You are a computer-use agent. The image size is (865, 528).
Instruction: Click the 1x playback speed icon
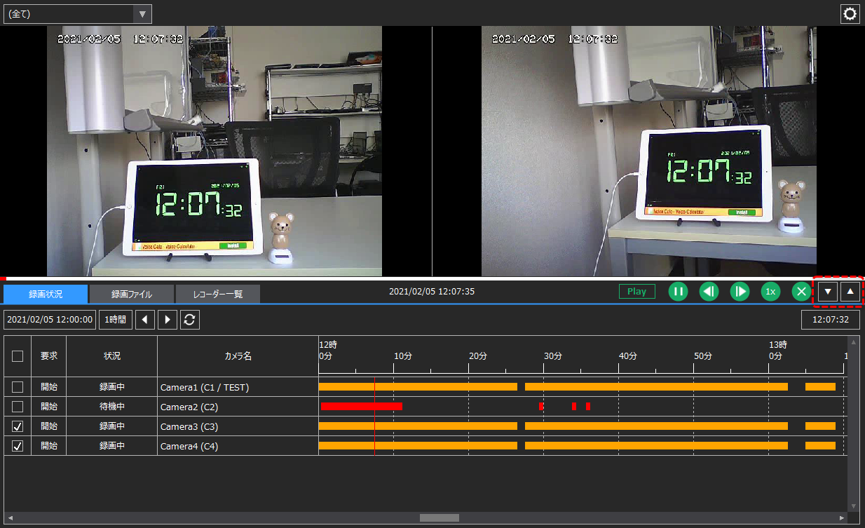770,291
